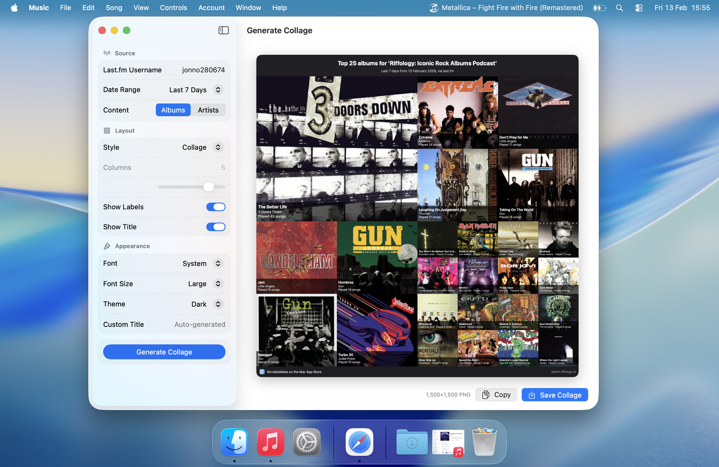Click the Generate Collage button
Screen dimensions: 719x467
coord(164,352)
